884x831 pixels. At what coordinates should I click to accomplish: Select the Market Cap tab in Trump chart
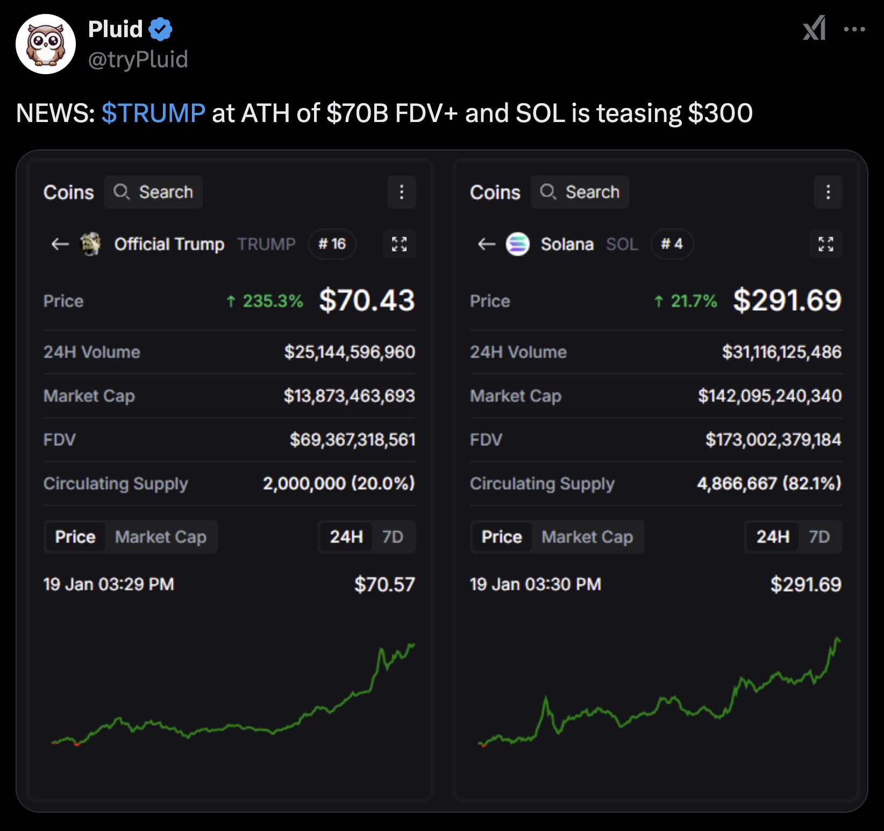pos(161,536)
